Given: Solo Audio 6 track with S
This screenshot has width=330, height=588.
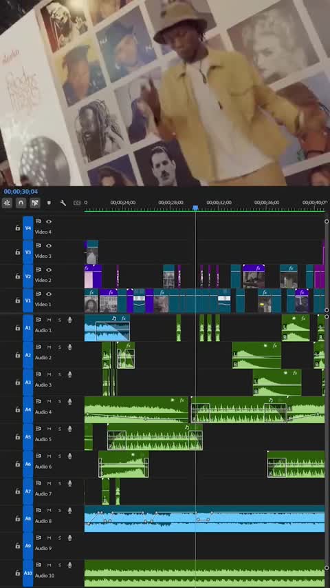Looking at the screenshot, I should [60, 456].
